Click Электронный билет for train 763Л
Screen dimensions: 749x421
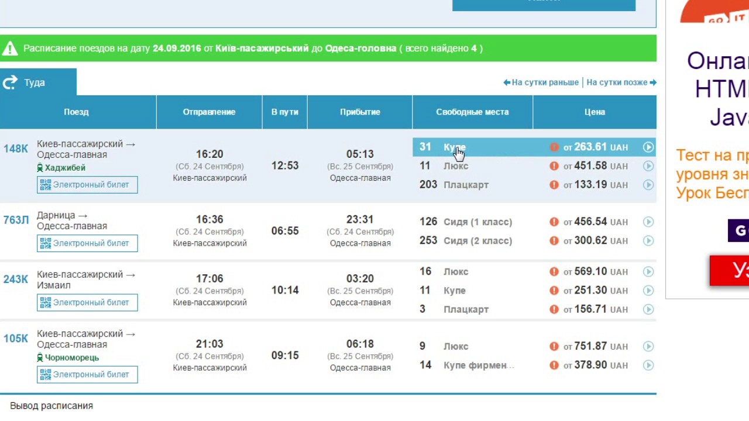(x=87, y=243)
